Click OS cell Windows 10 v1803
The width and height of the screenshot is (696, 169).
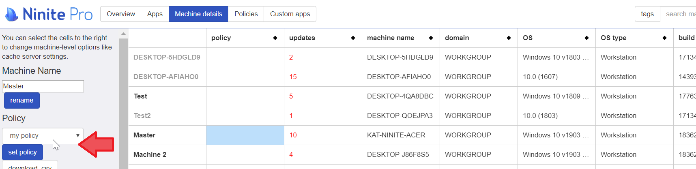pyautogui.click(x=556, y=57)
